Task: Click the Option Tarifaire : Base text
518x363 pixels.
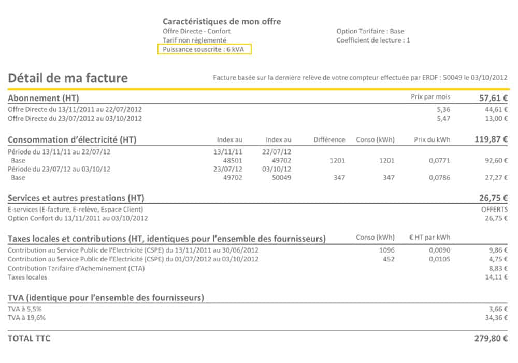Action: point(372,31)
